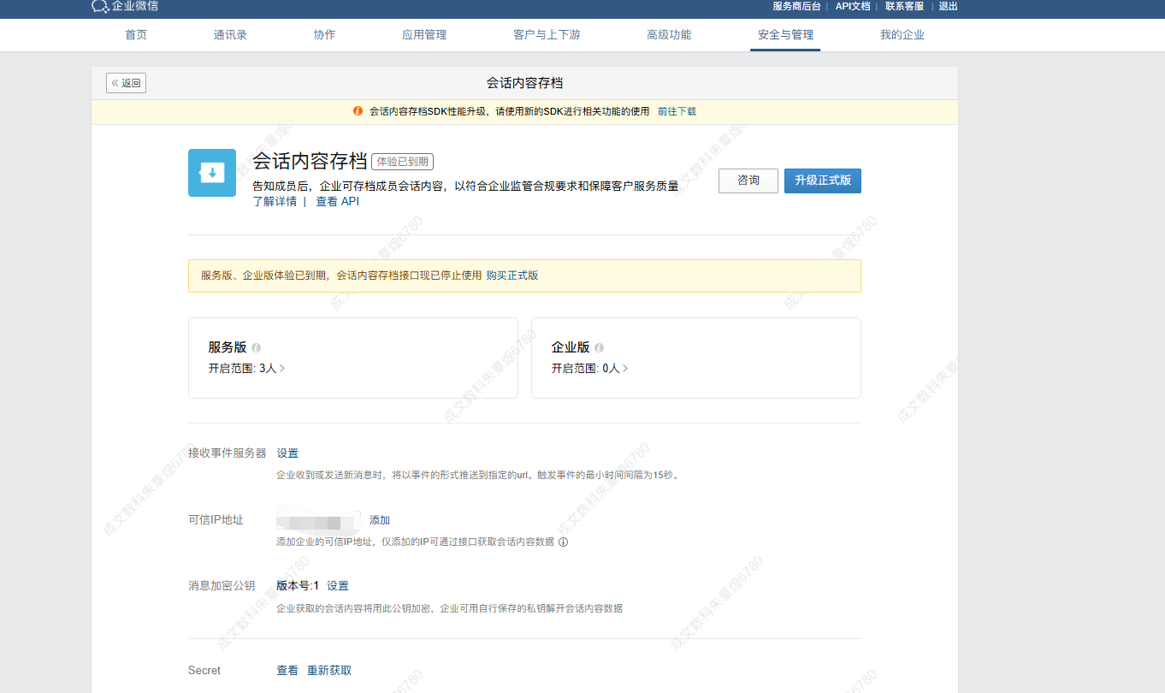This screenshot has width=1165, height=693.
Task: Click the 会话内容存档 page title
Action: point(524,83)
